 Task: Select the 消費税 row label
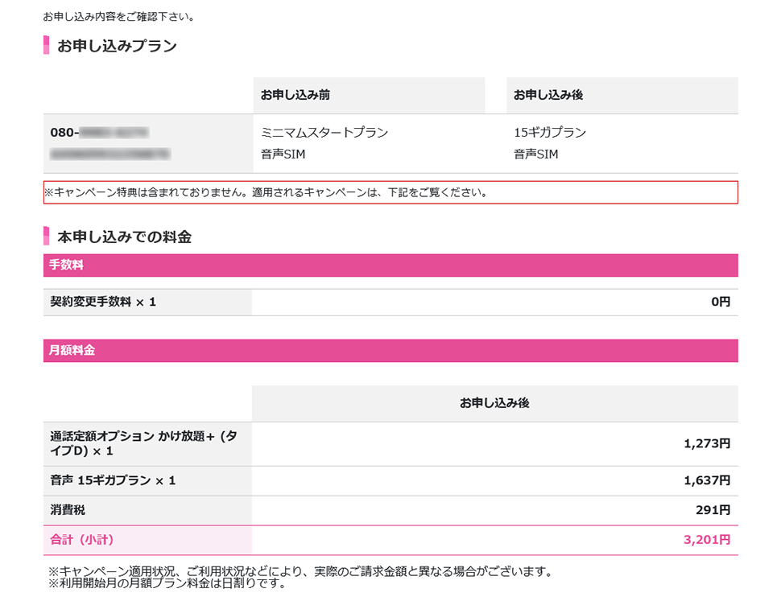pyautogui.click(x=68, y=510)
